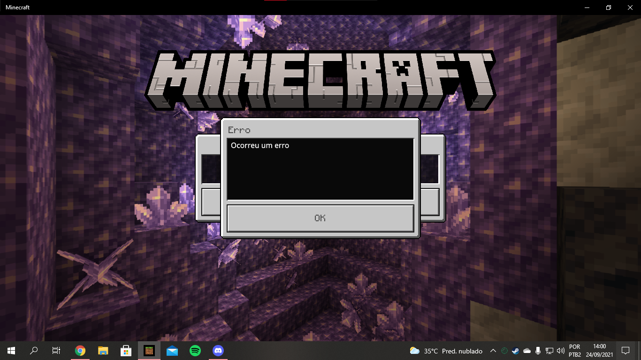Open the Windows Start menu
The height and width of the screenshot is (360, 641).
pyautogui.click(x=11, y=350)
